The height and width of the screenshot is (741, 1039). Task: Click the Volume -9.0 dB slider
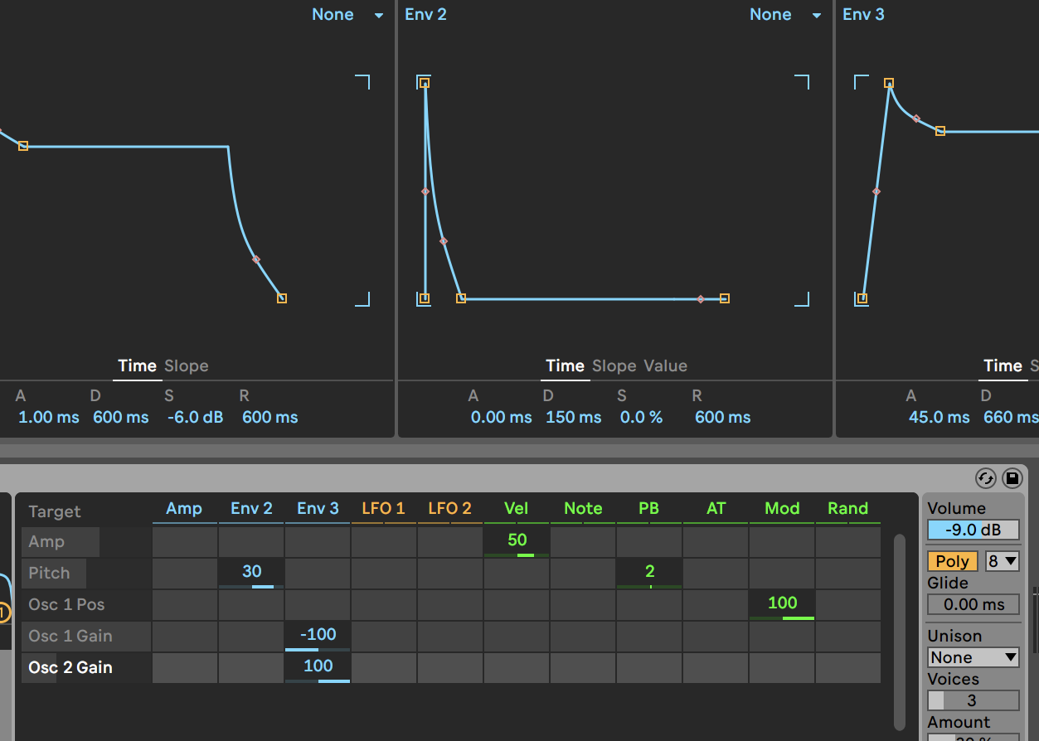click(x=973, y=530)
